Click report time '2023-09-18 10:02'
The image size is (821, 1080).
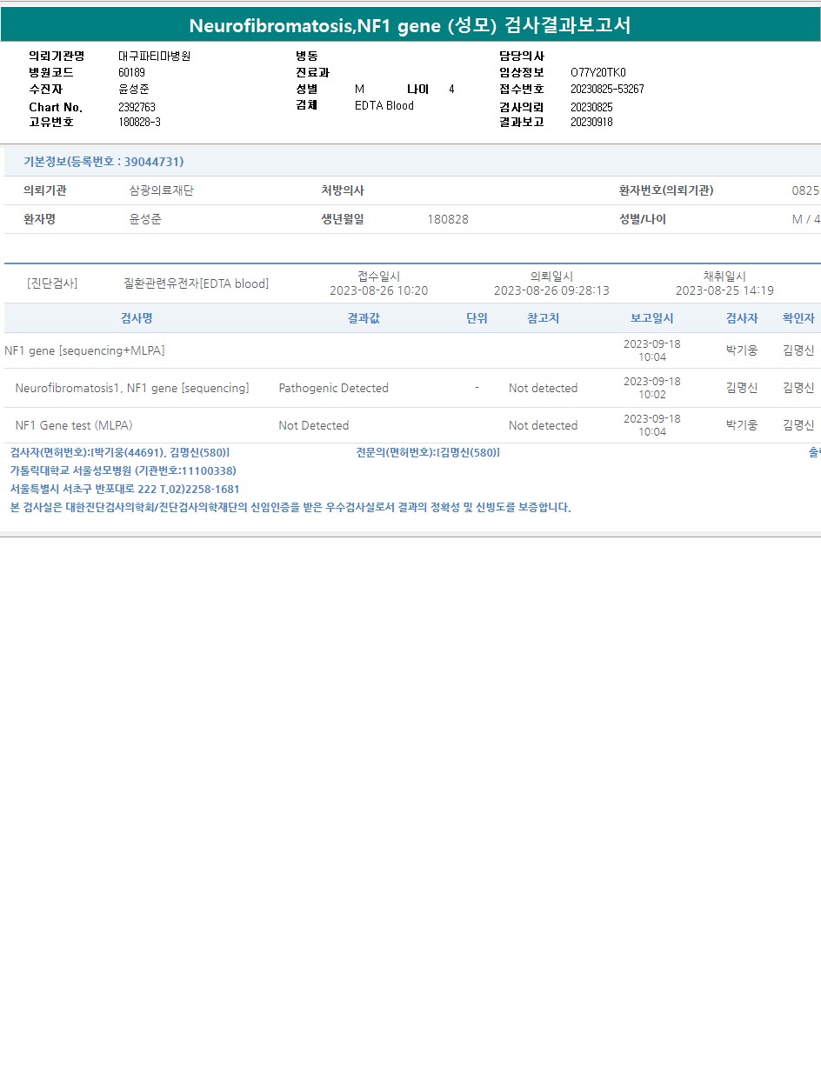(x=652, y=388)
